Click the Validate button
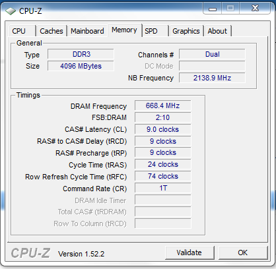The image size is (276, 269). (190, 253)
